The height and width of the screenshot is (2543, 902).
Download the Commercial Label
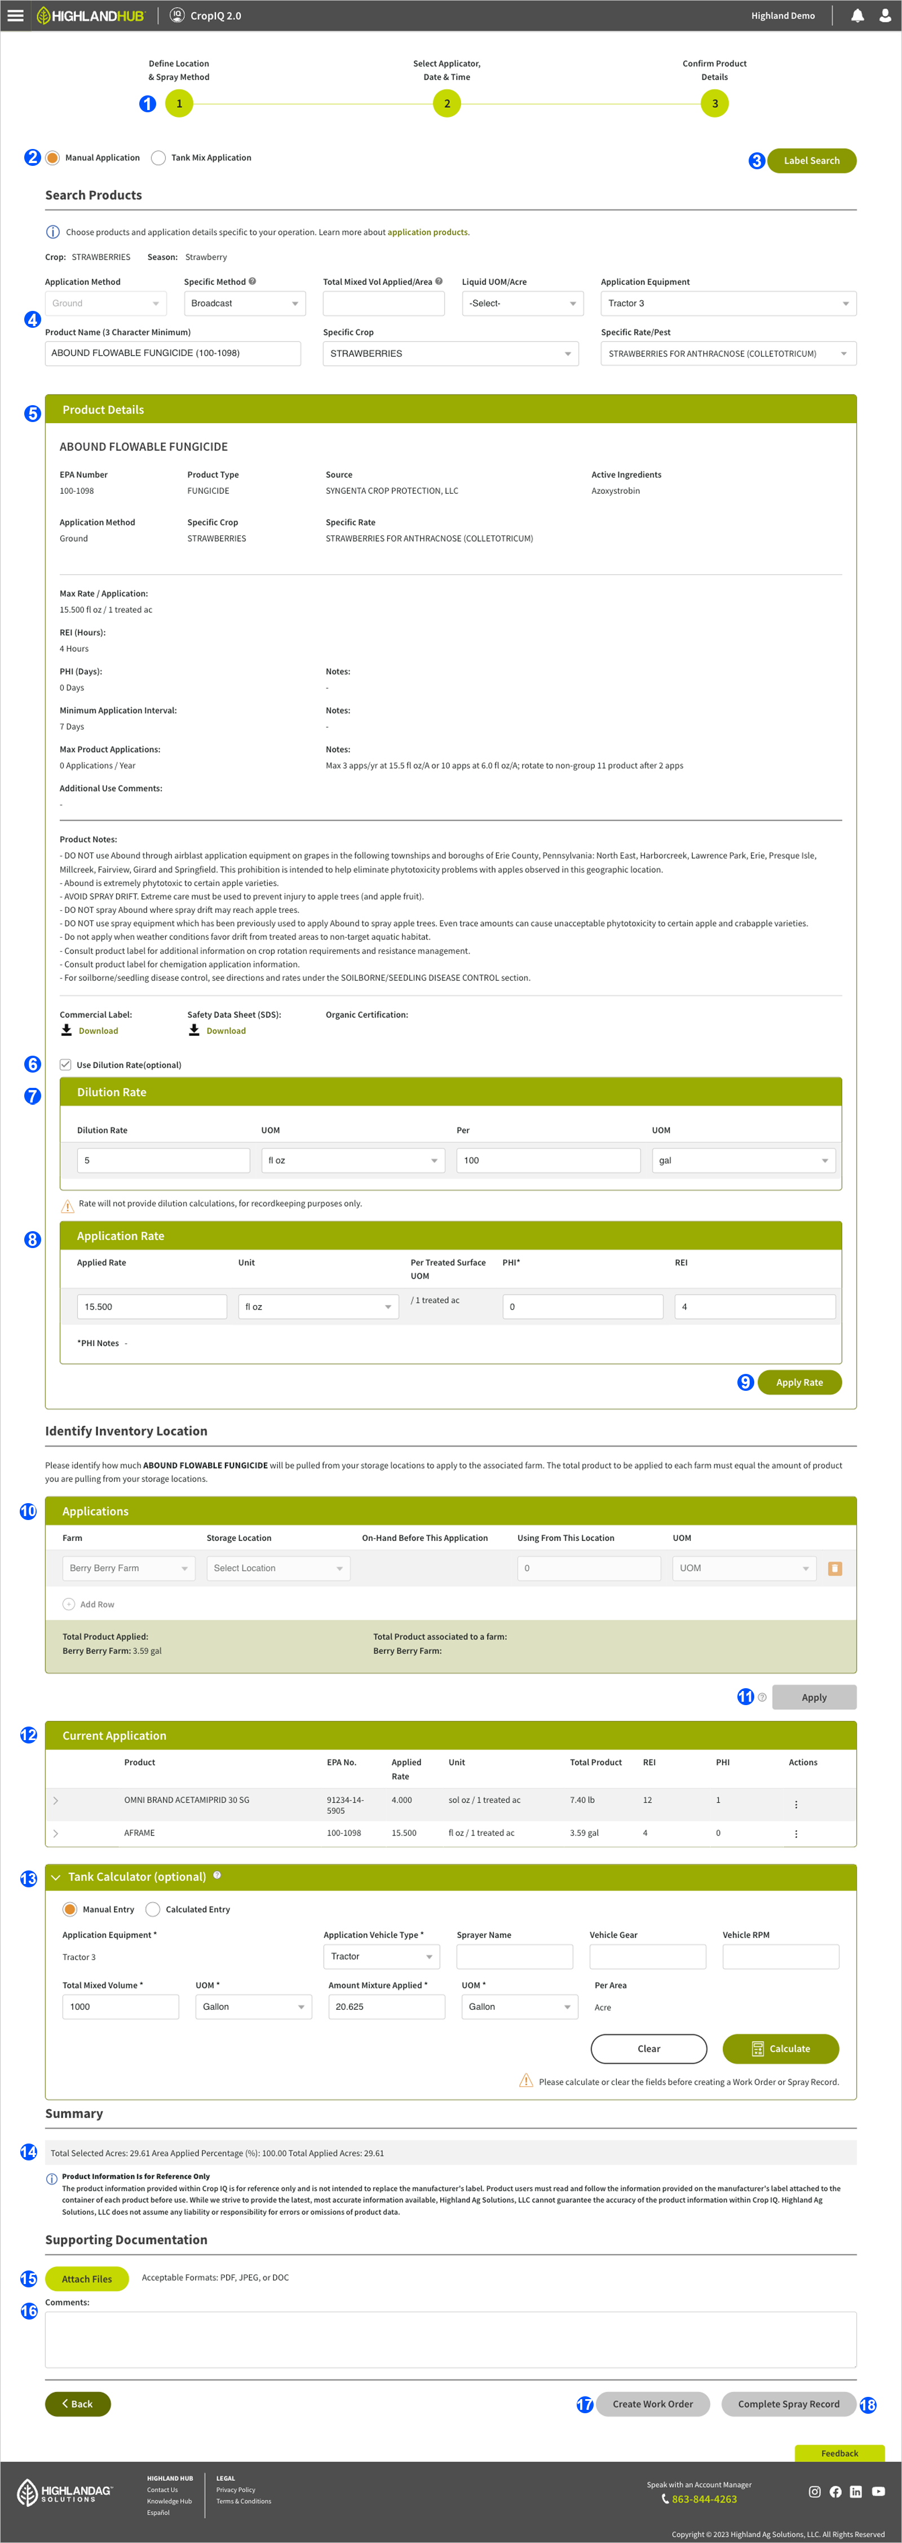98,1031
